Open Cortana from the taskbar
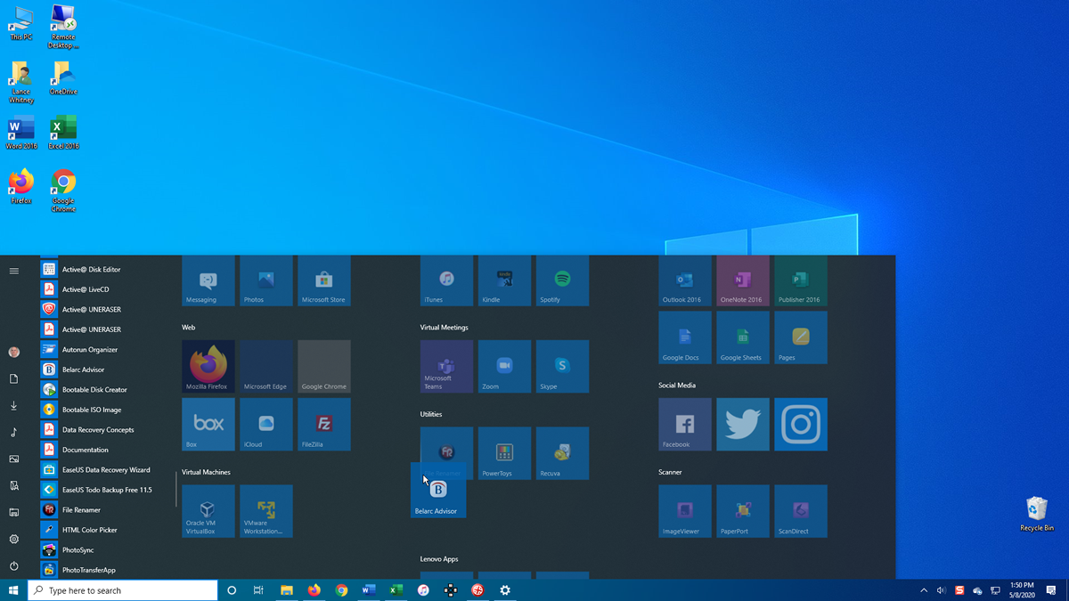Image resolution: width=1069 pixels, height=601 pixels. point(232,590)
